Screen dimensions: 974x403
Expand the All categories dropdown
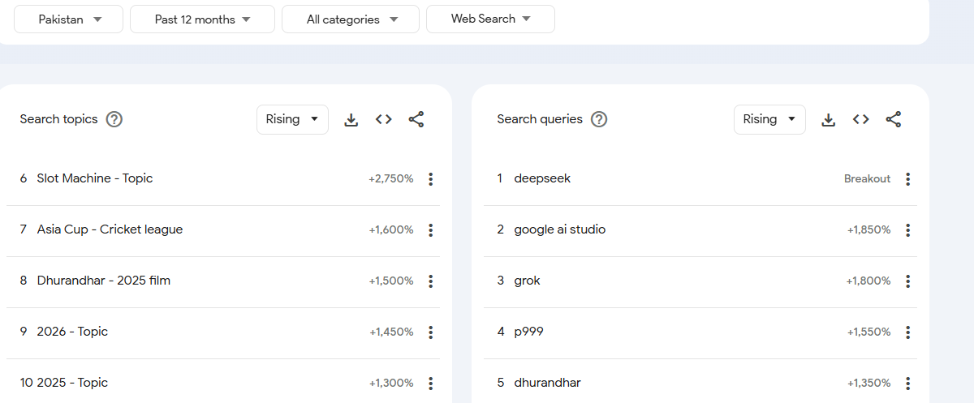click(x=351, y=19)
